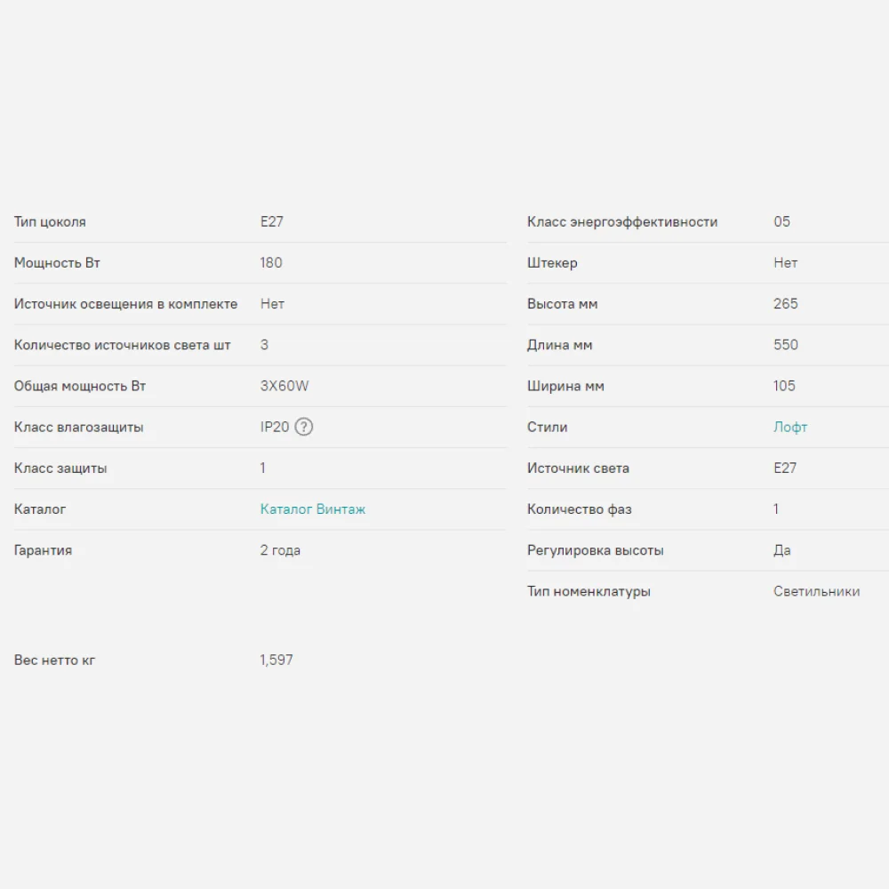Click the Ширина мм value 105
This screenshot has height=889, width=889.
[x=785, y=386]
